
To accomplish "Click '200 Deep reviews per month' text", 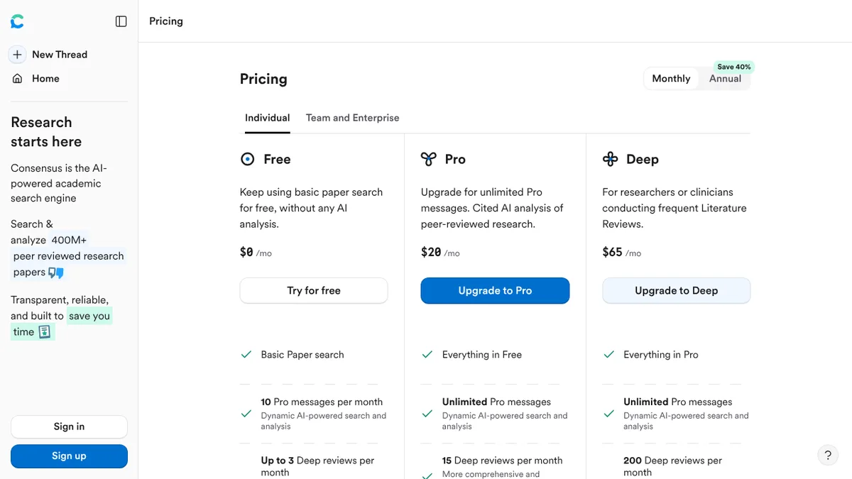I will [x=673, y=466].
